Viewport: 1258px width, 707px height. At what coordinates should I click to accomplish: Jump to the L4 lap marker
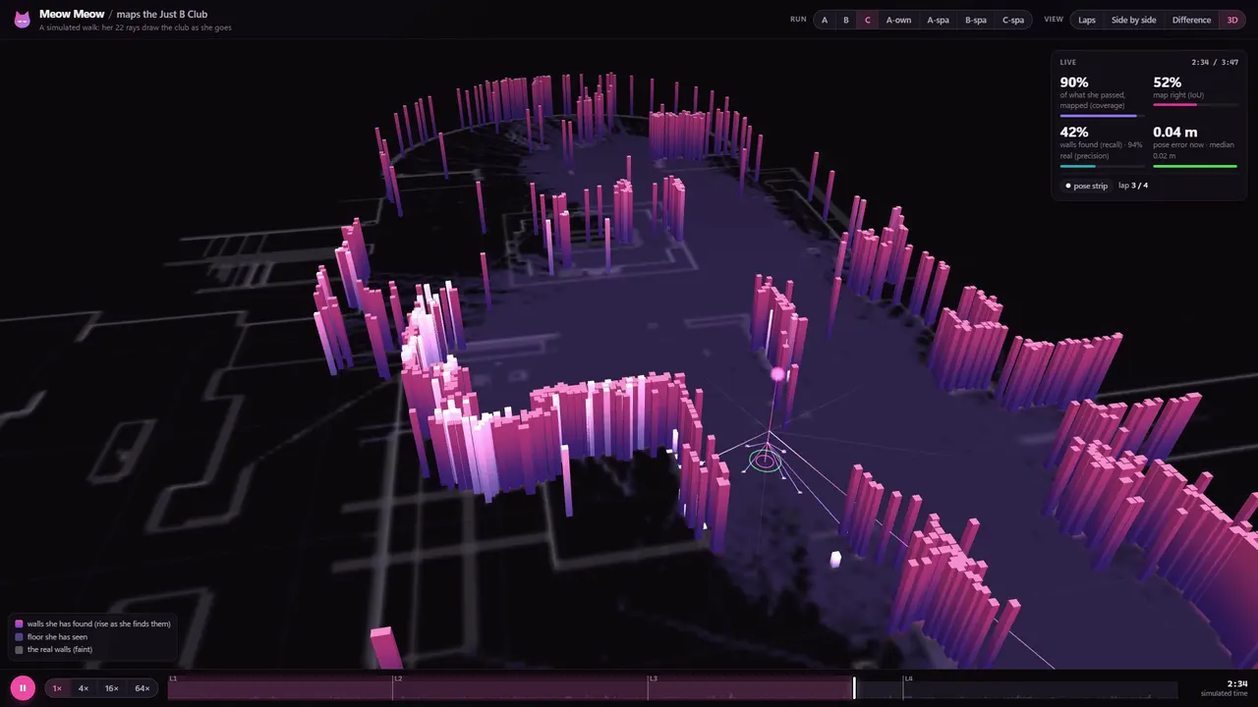[908, 679]
